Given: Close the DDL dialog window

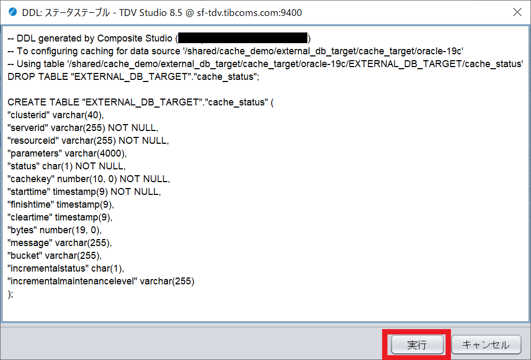Looking at the screenshot, I should [517, 12].
